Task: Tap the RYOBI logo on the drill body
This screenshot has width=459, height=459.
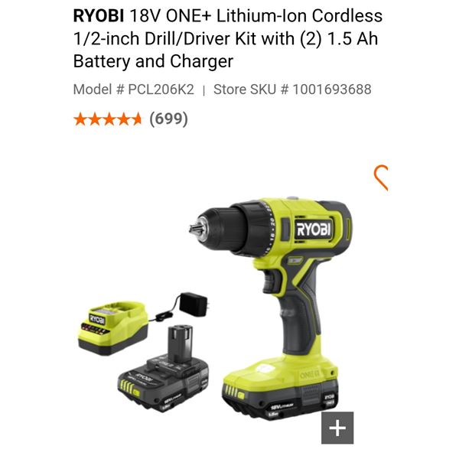Action: 314,229
